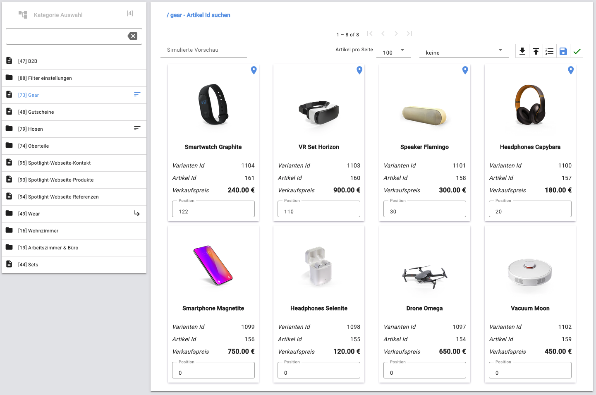Image resolution: width=596 pixels, height=395 pixels.
Task: Click the upload arrow toolbar icon
Action: coord(536,51)
